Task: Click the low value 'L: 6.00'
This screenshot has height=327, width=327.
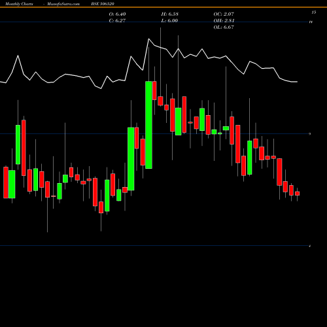Action: pyautogui.click(x=169, y=21)
